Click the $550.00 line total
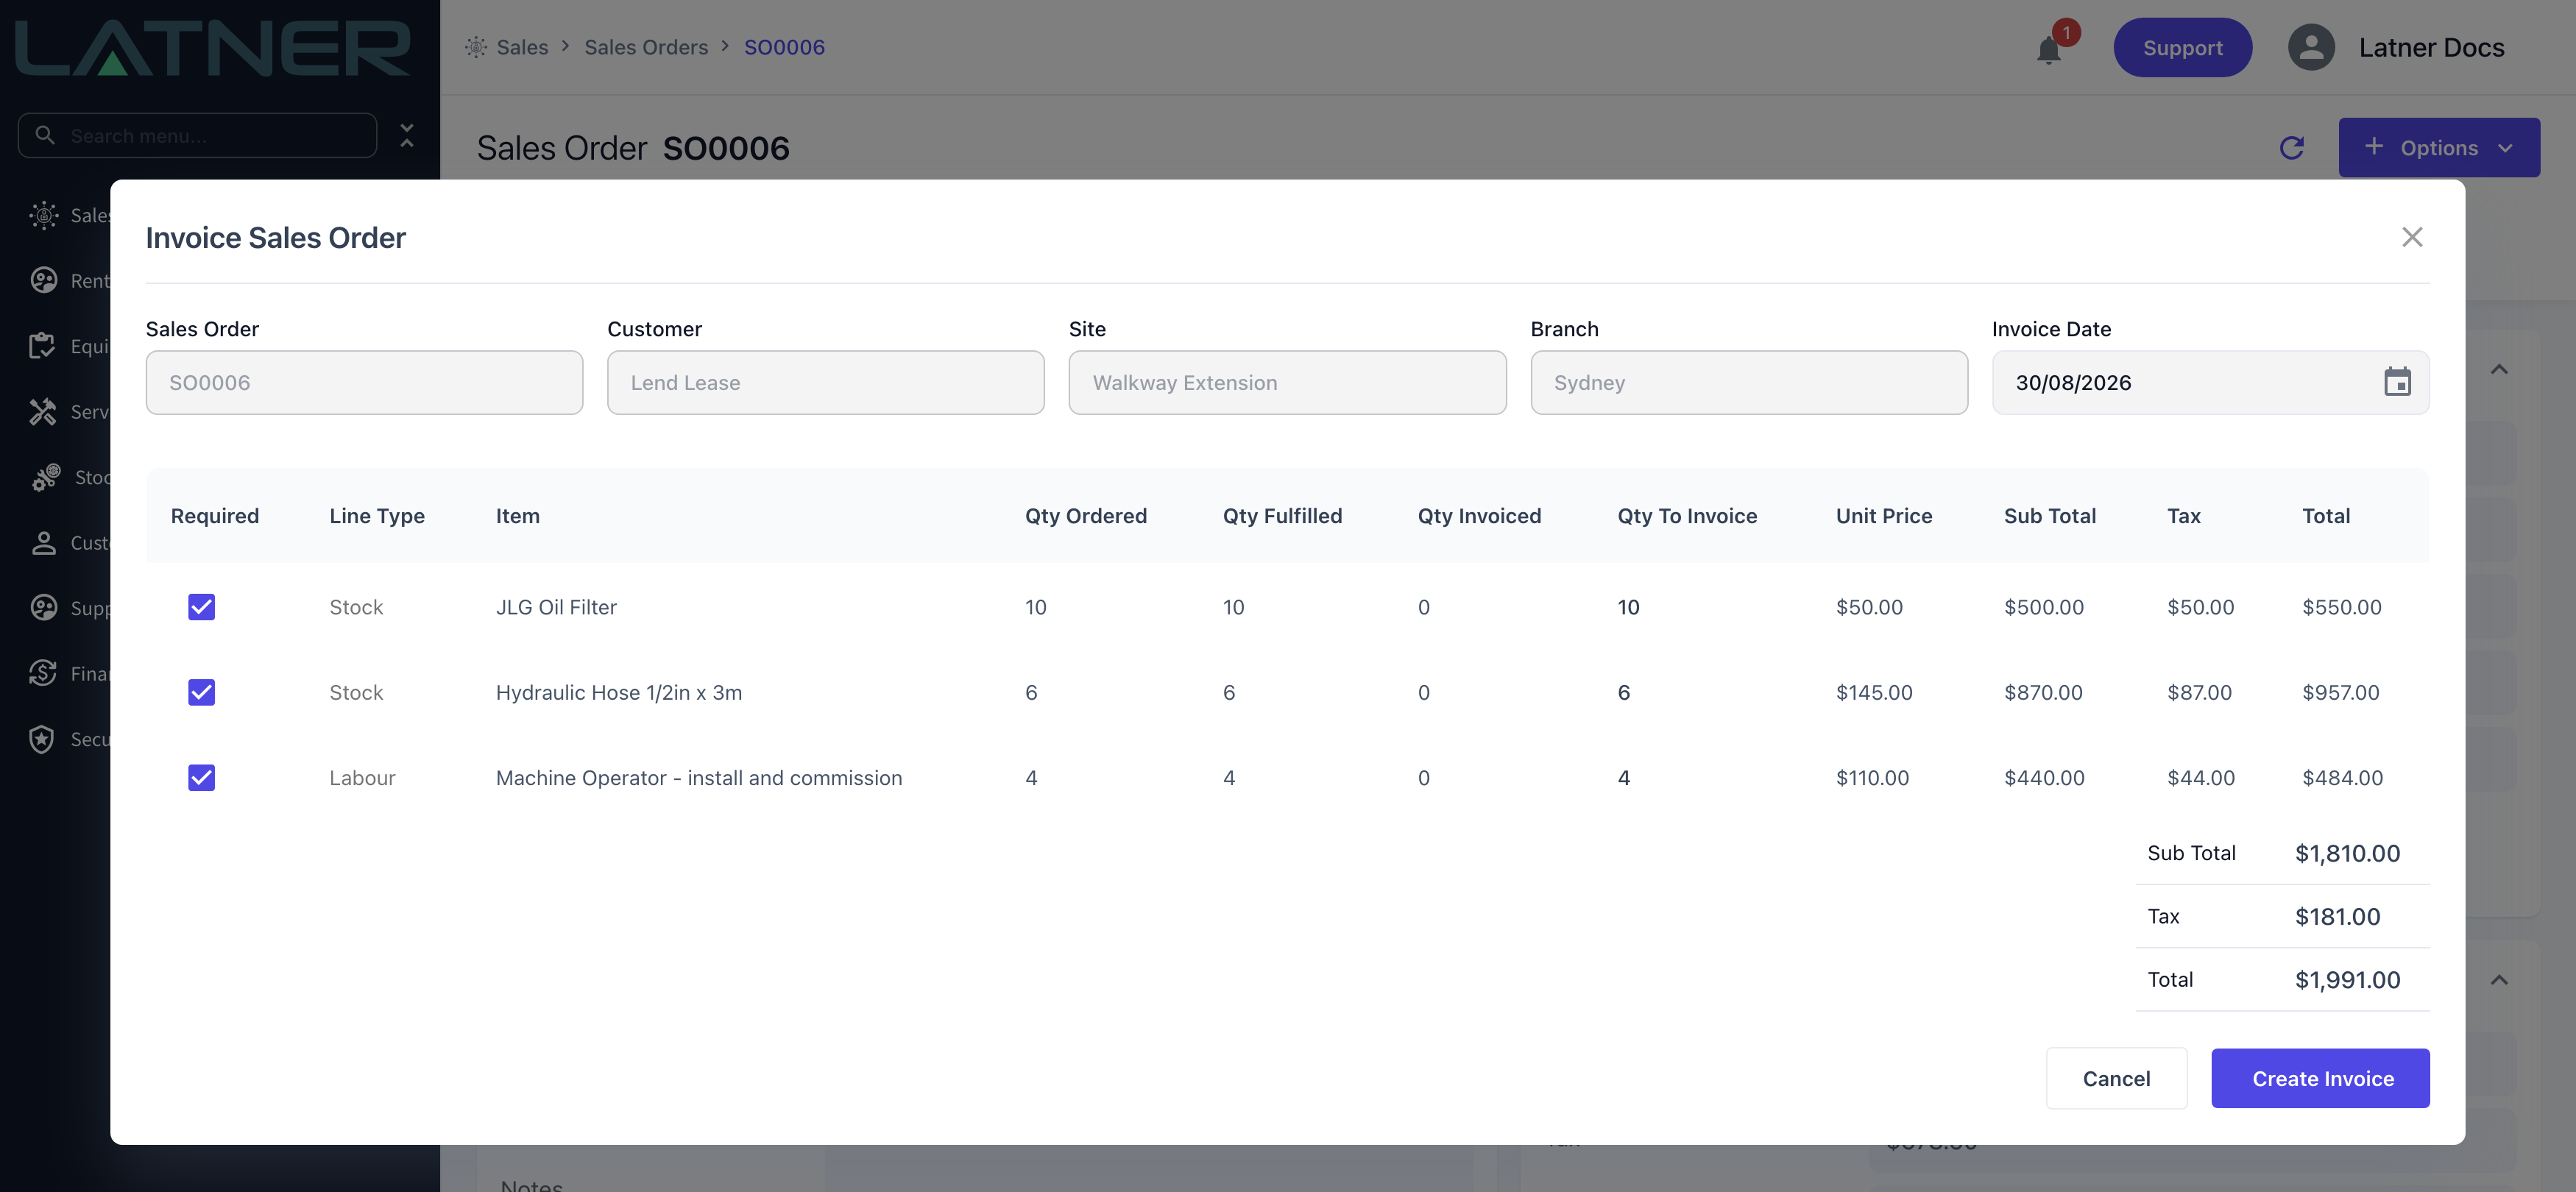Screen dimensions: 2576x1192 pyautogui.click(x=2341, y=607)
